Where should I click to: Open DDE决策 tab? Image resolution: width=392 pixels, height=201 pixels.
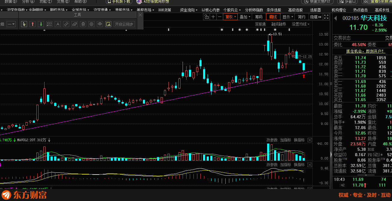pyautogui.click(x=165, y=10)
